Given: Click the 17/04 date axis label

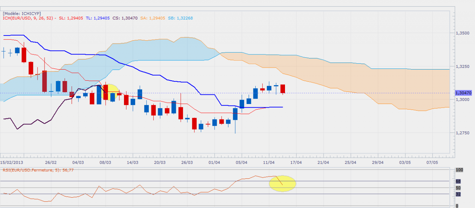Looking at the screenshot, I should point(296,162).
